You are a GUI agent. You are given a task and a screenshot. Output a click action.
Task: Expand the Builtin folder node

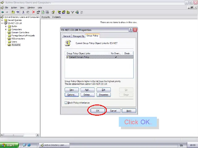[6, 26]
